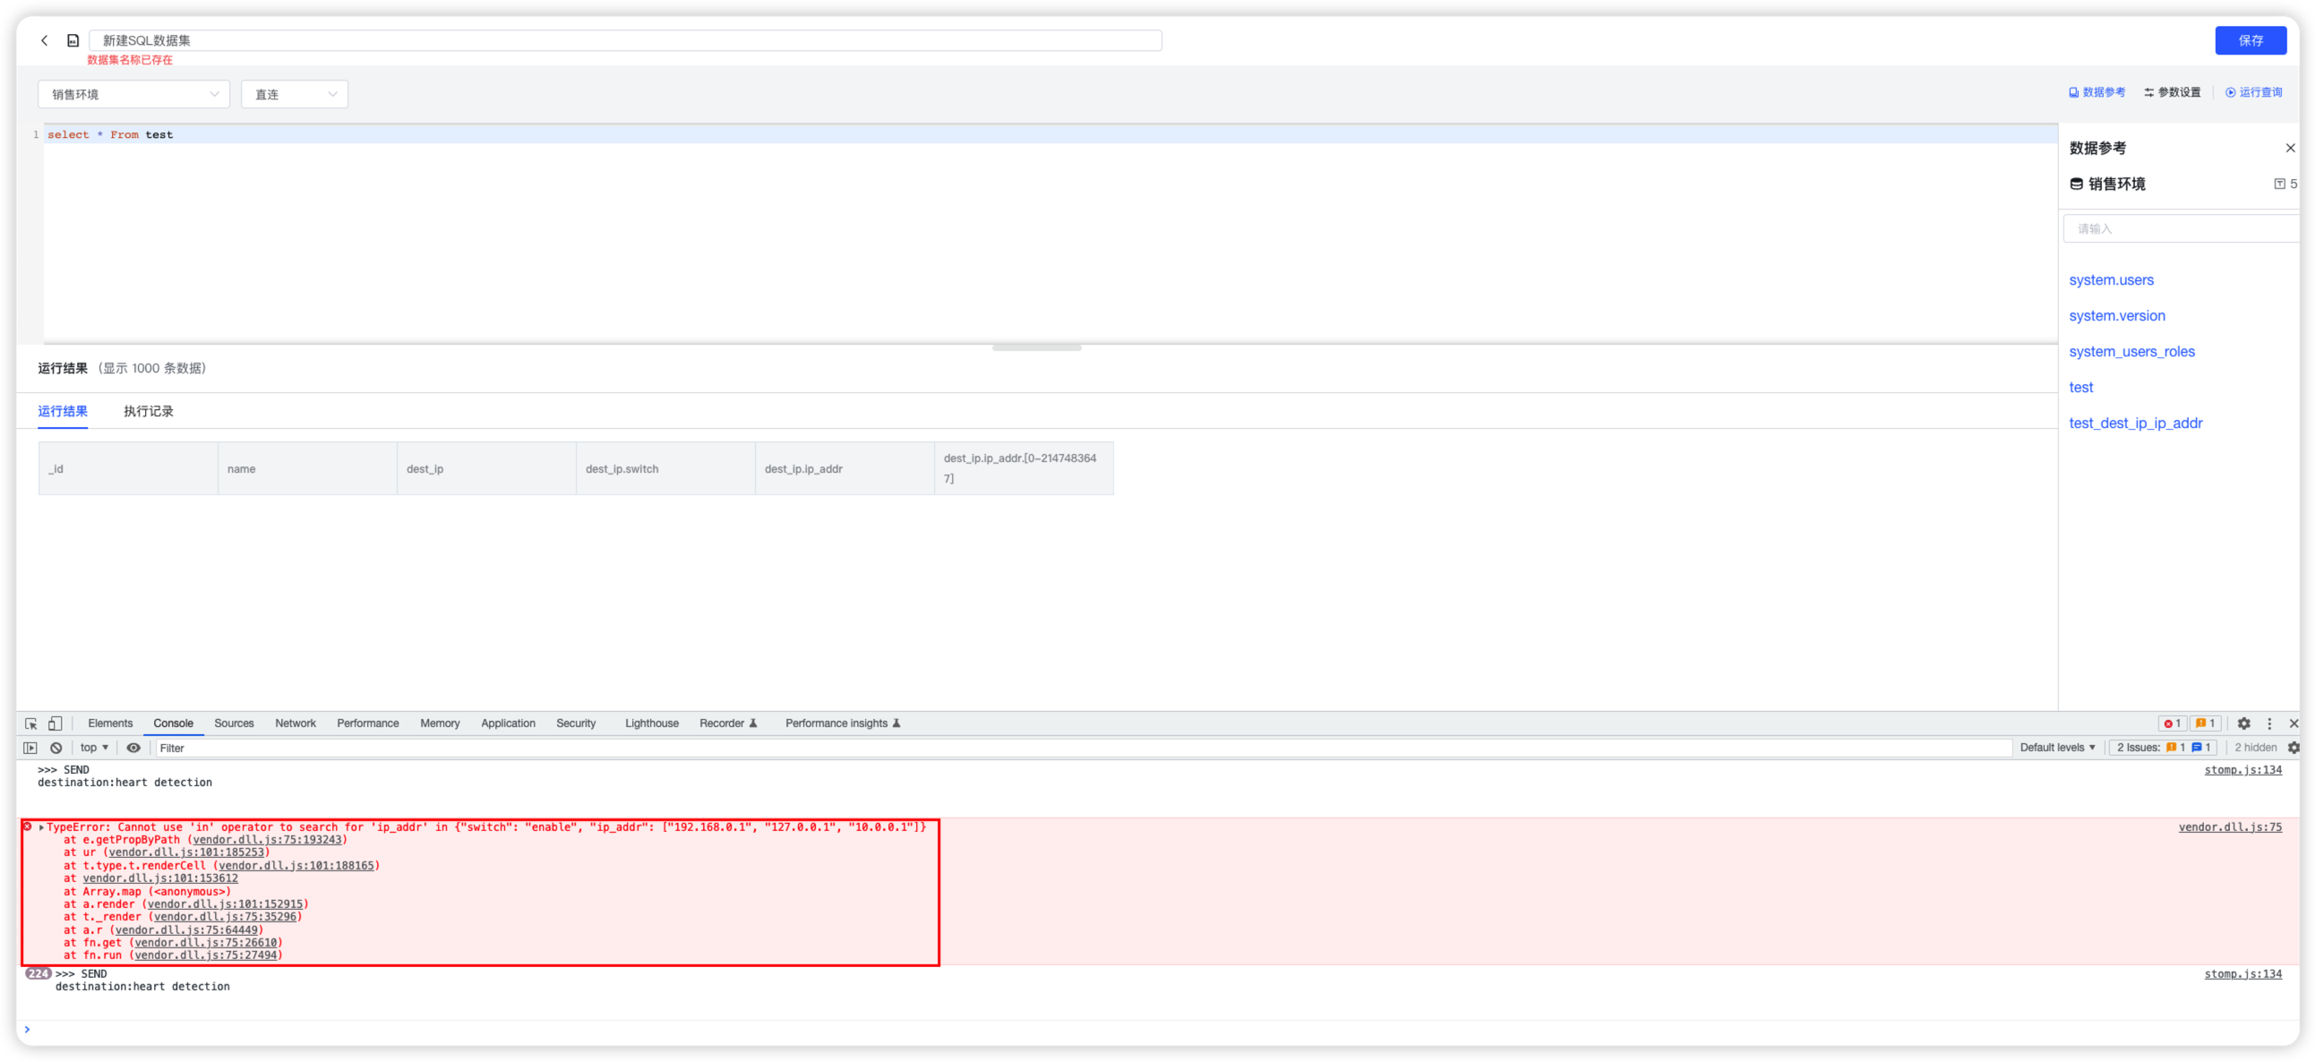Click the 运行查询 run query icon
Screen dimensions: 2316x1062
pyautogui.click(x=2231, y=91)
